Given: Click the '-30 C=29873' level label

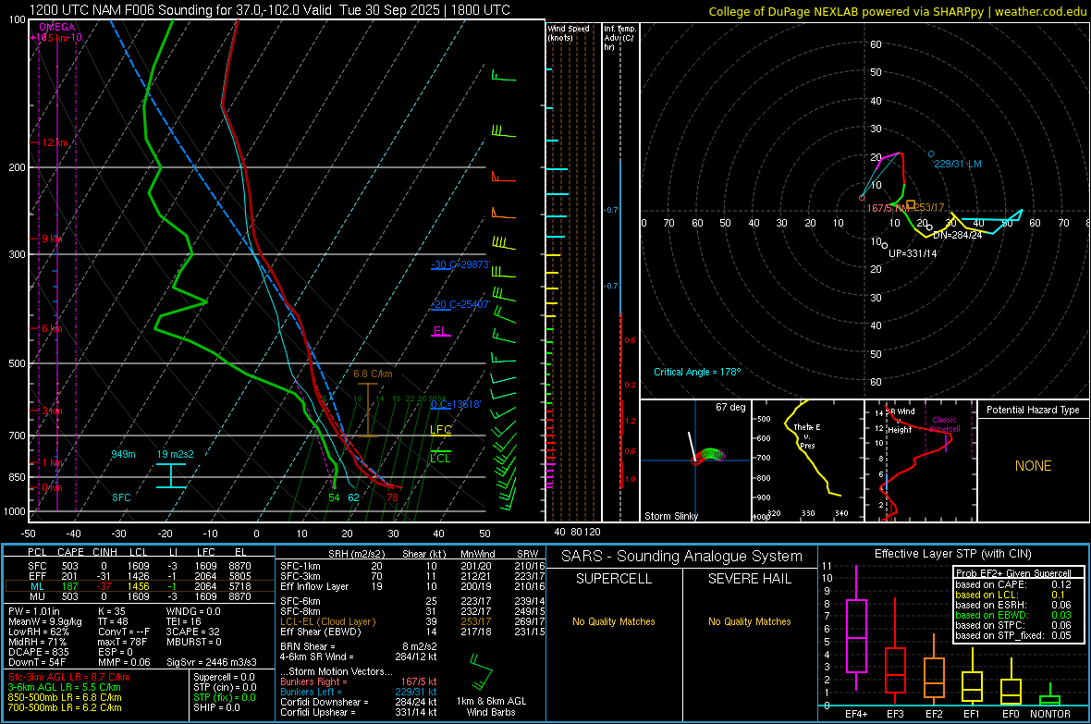Looking at the screenshot, I should click(x=460, y=264).
